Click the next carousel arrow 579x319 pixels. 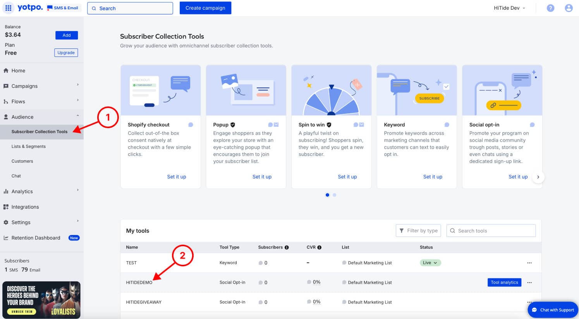point(538,177)
